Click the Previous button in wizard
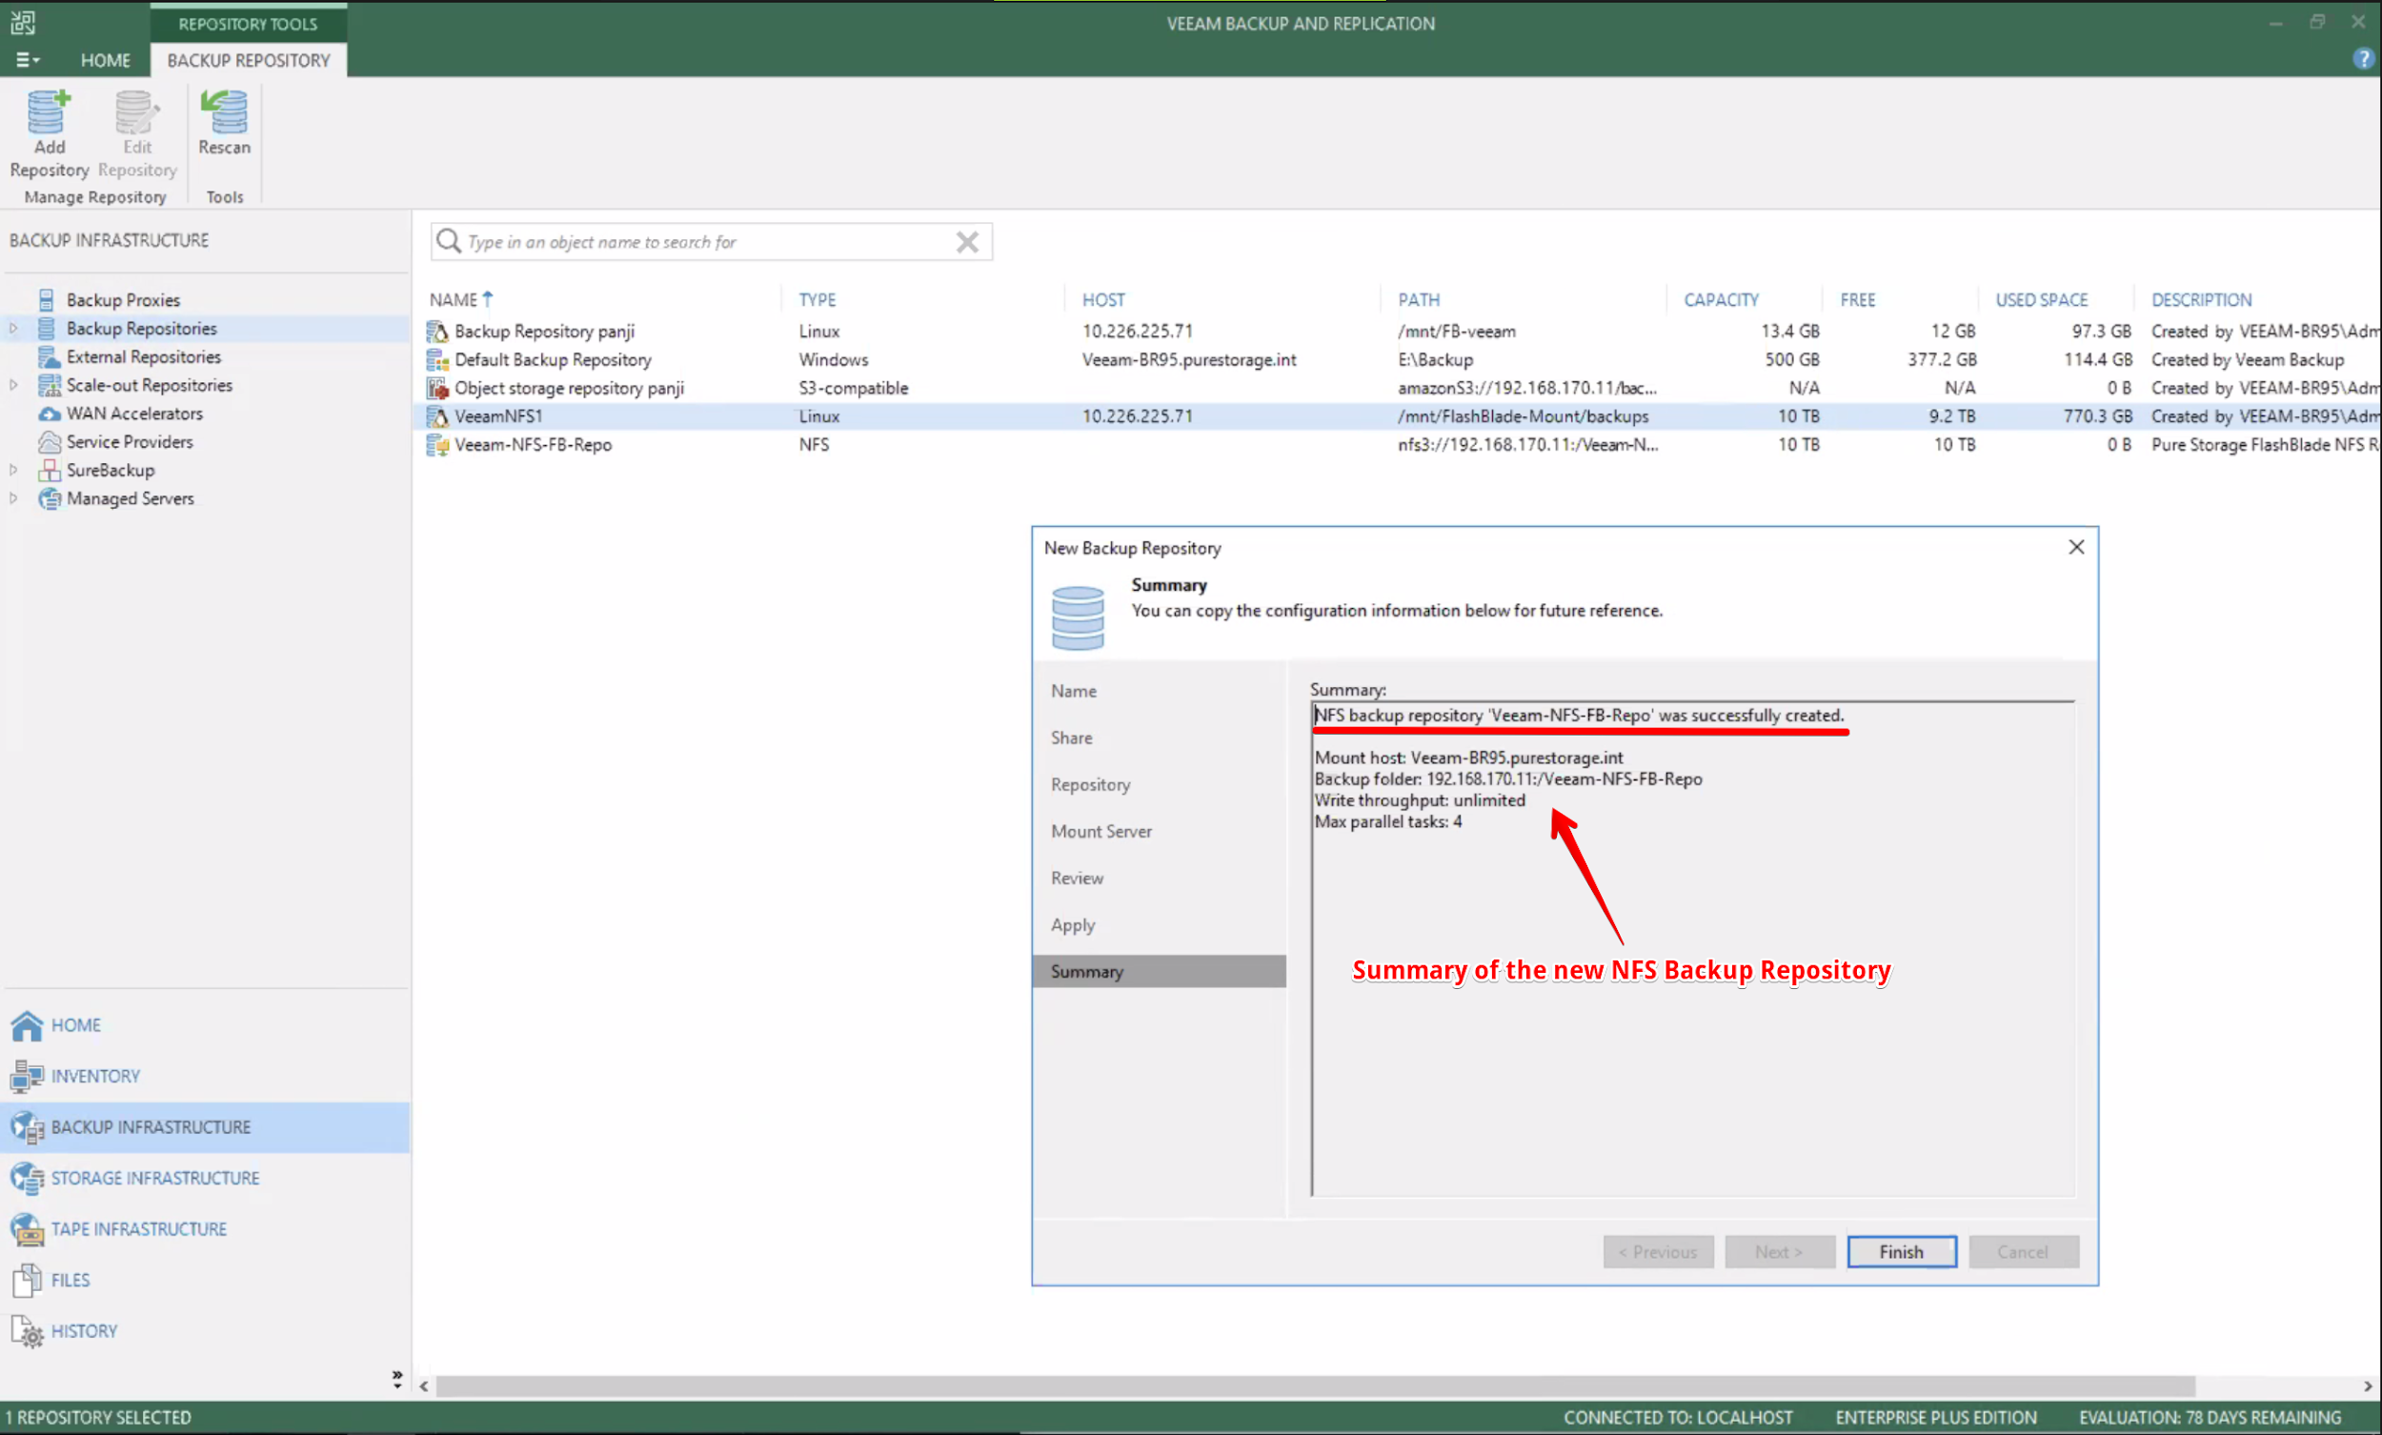The height and width of the screenshot is (1435, 2382). coord(1657,1251)
